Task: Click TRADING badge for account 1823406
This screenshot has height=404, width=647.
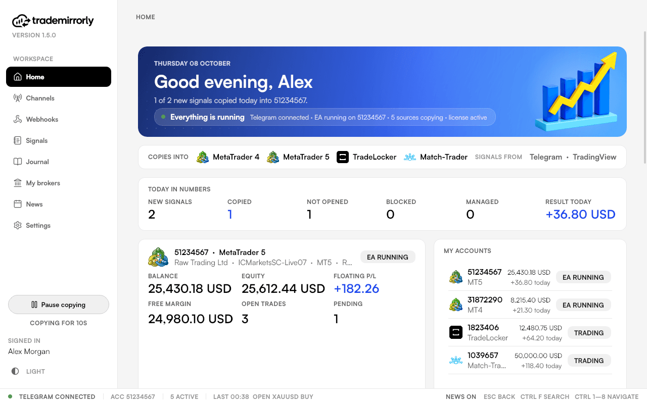Action: coord(589,333)
